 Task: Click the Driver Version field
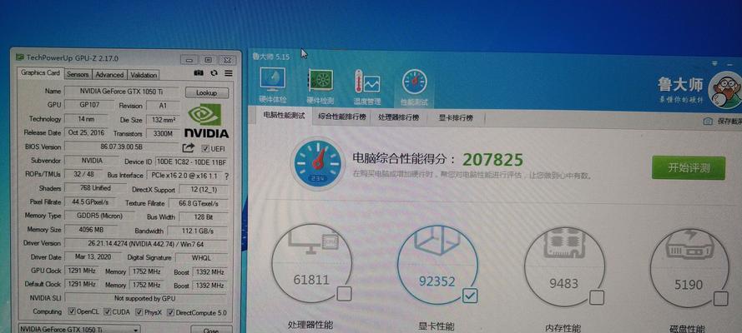(146, 244)
